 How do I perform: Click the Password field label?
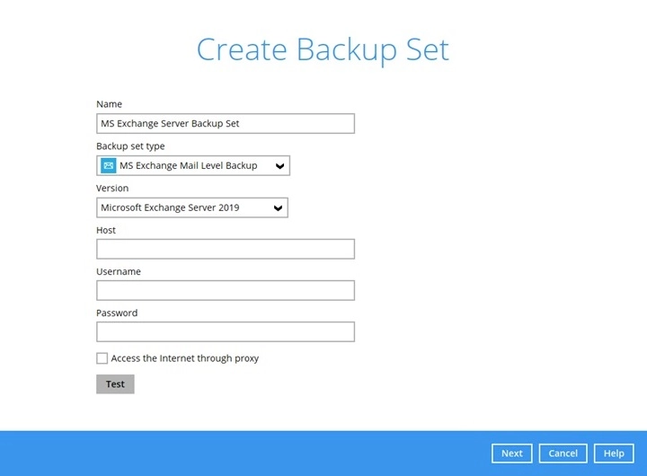point(117,313)
